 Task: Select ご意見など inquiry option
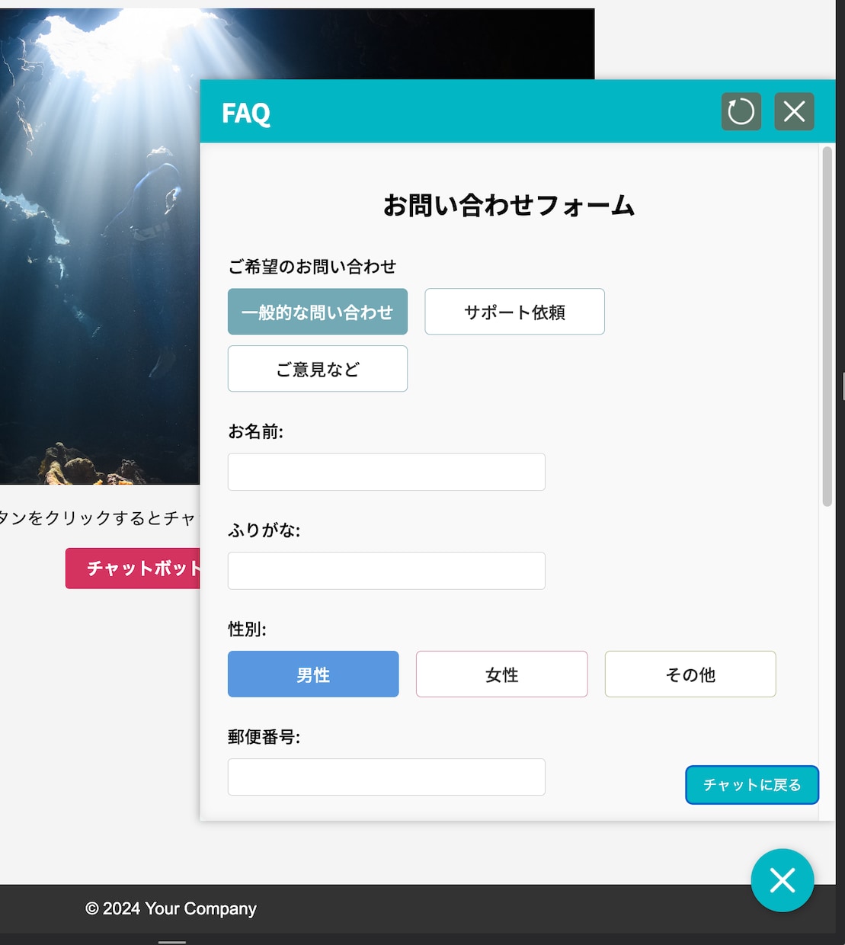click(318, 369)
